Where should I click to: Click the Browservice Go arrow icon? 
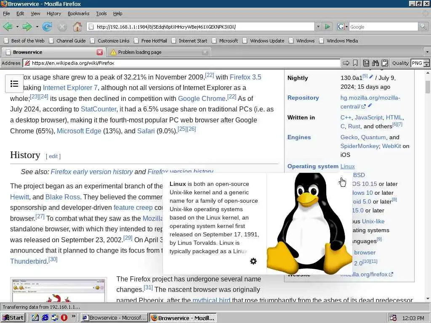[x=346, y=63]
